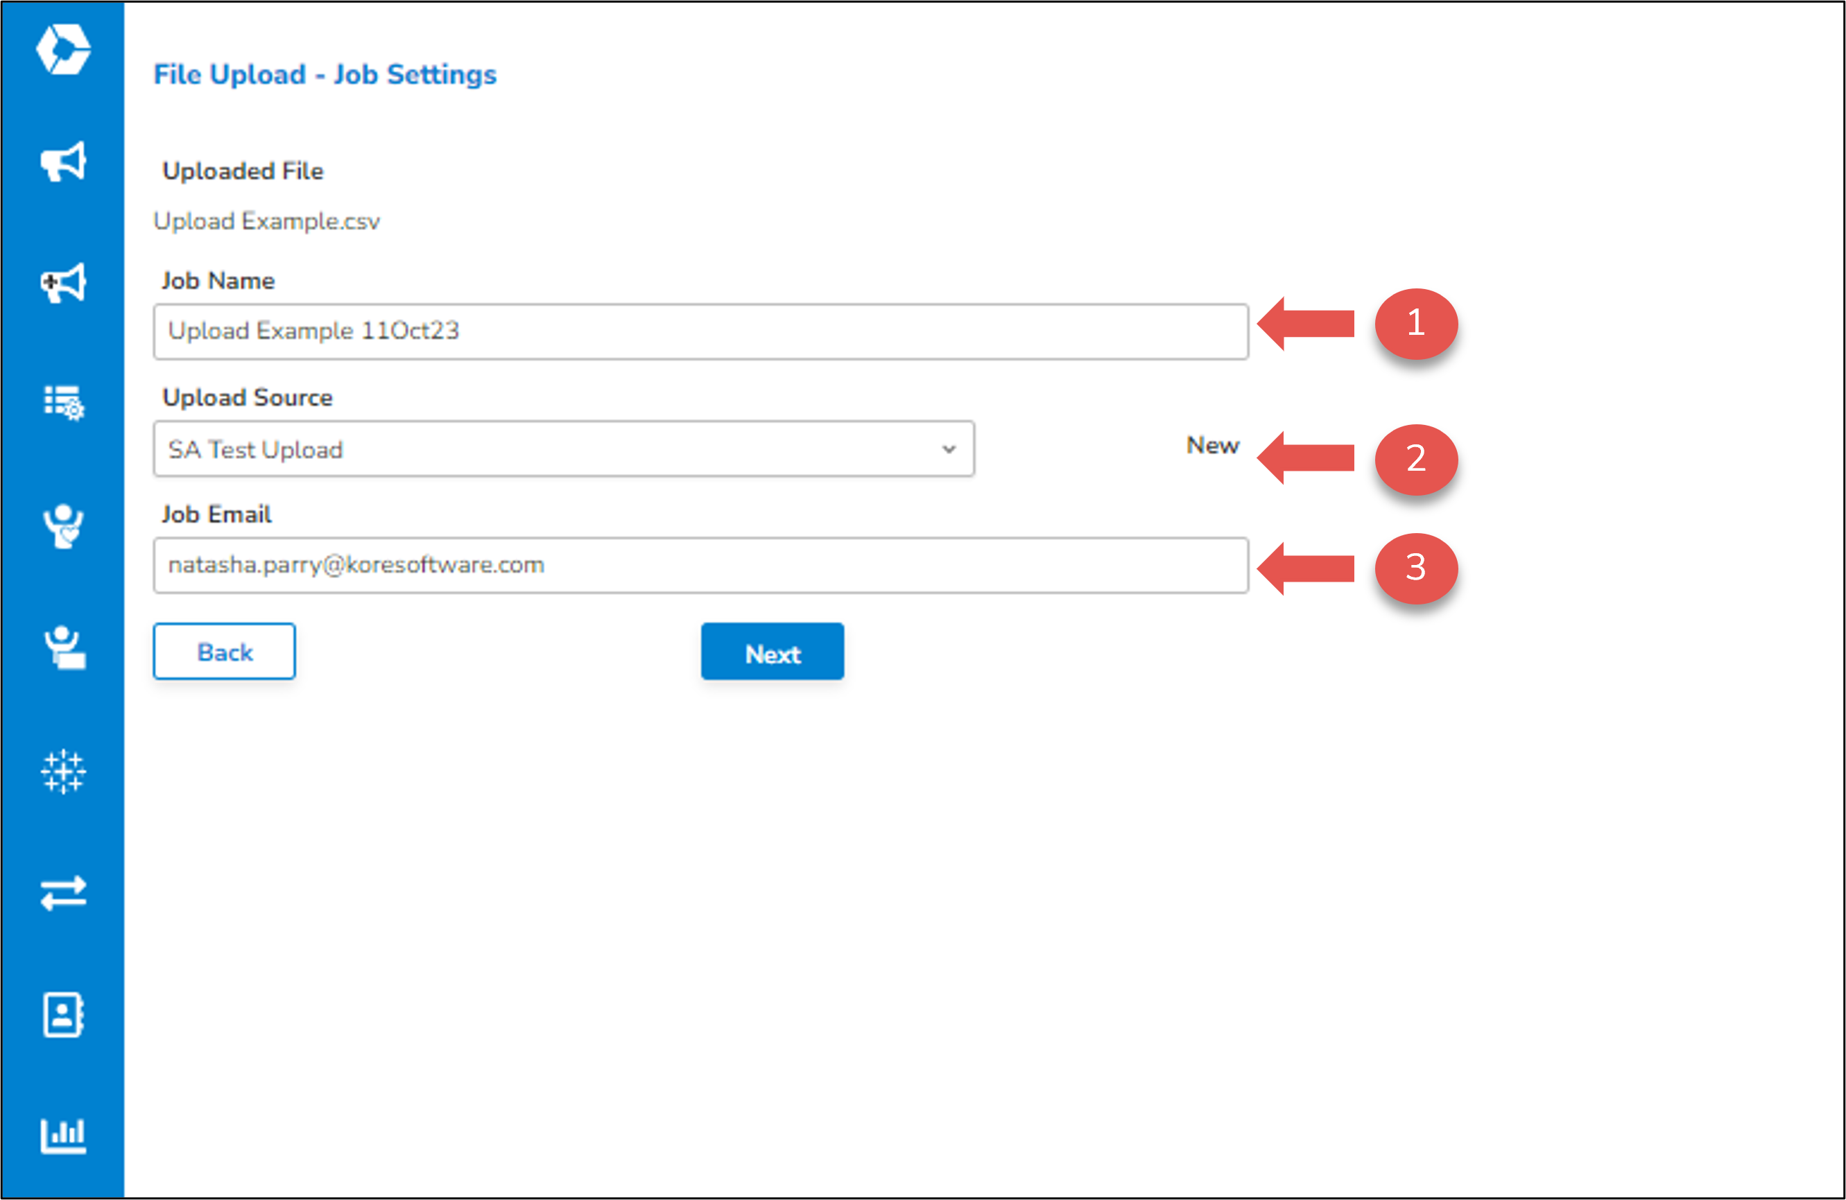Open the Upload Source dropdown
Viewport: 1846px width, 1200px height.
click(564, 450)
